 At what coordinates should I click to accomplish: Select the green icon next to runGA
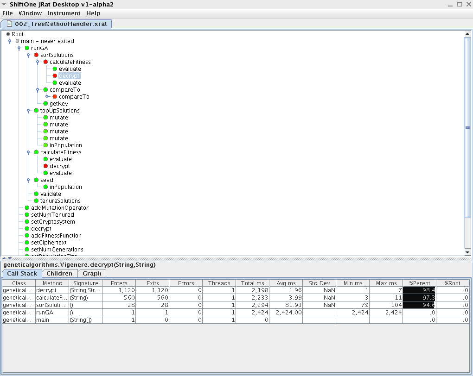pyautogui.click(x=27, y=48)
